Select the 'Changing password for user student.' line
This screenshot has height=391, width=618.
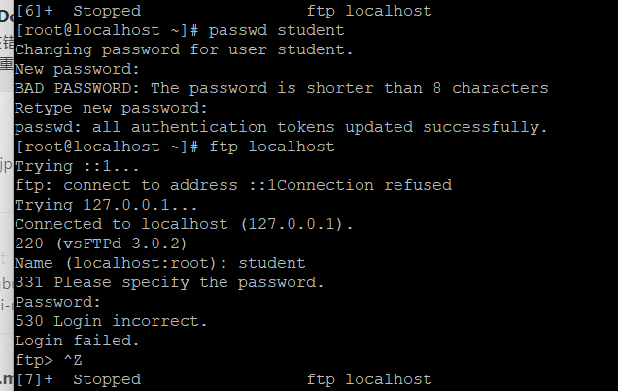184,49
